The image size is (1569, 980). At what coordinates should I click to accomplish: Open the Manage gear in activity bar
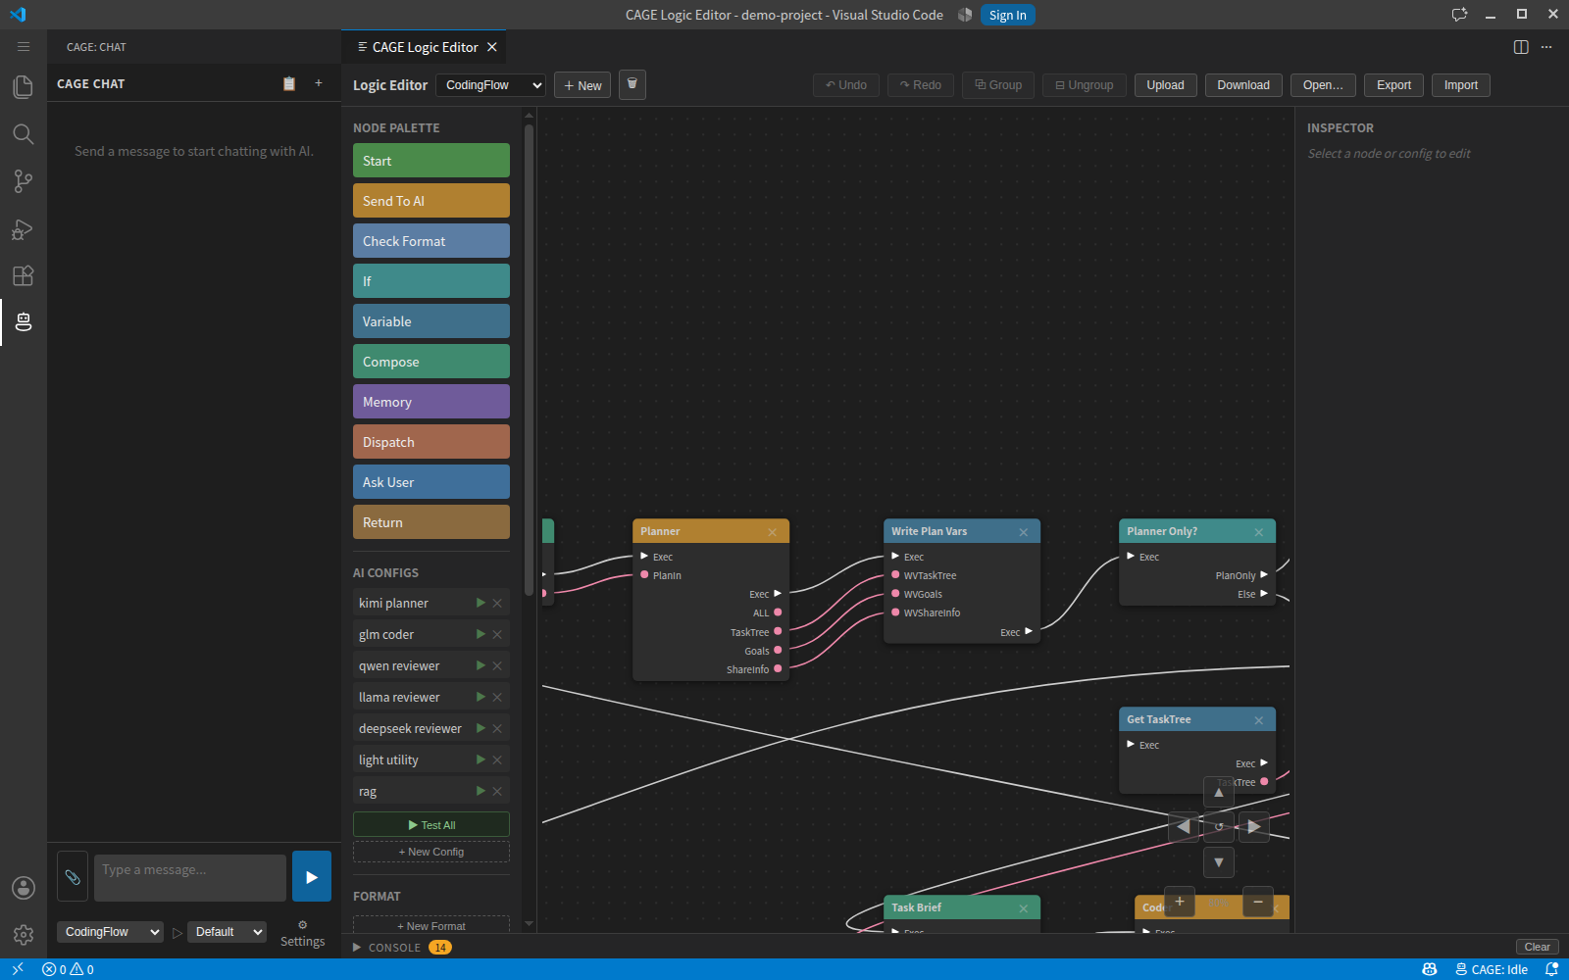(x=24, y=935)
